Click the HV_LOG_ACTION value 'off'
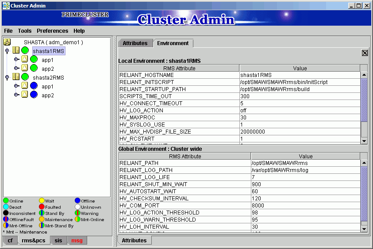This screenshot has height=249, width=373. [x=300, y=111]
